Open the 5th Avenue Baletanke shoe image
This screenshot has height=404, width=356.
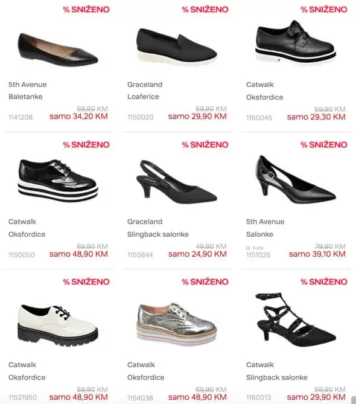[58, 49]
